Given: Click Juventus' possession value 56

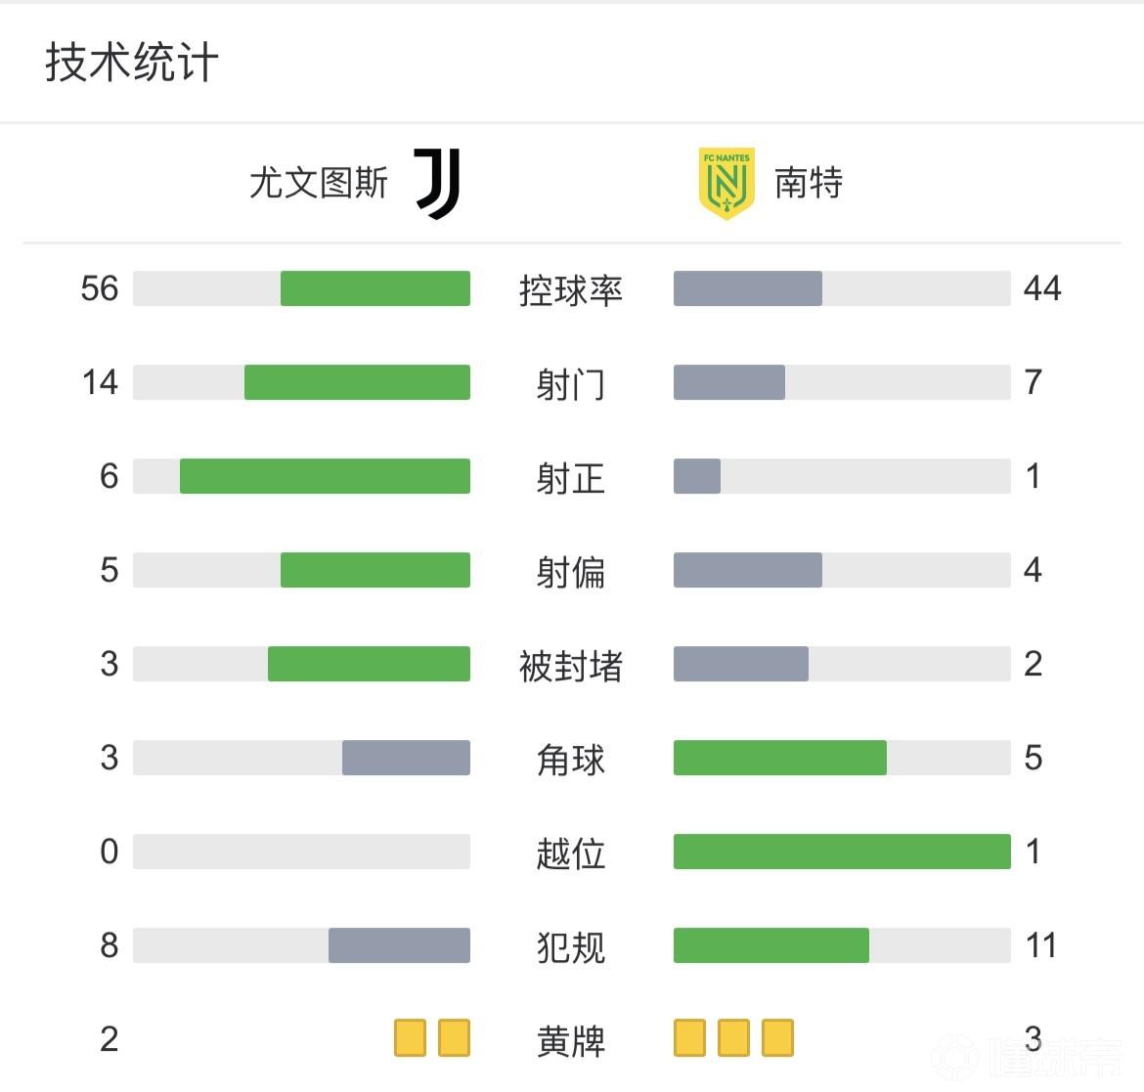Looking at the screenshot, I should coord(100,288).
